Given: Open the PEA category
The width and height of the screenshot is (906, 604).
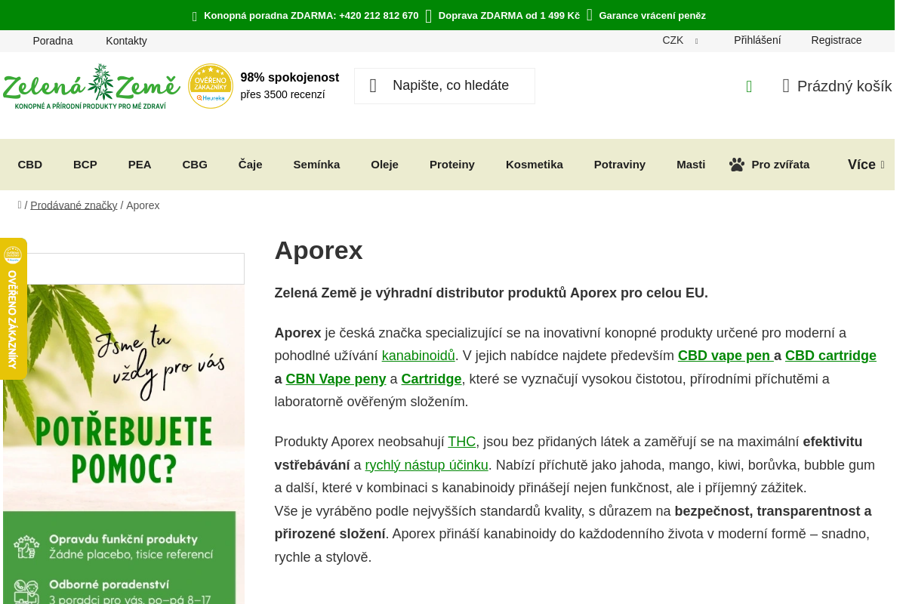Looking at the screenshot, I should [140, 165].
